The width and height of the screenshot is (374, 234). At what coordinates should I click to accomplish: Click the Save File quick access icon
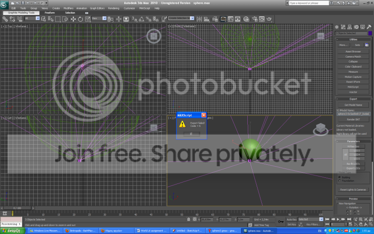click(x=22, y=3)
